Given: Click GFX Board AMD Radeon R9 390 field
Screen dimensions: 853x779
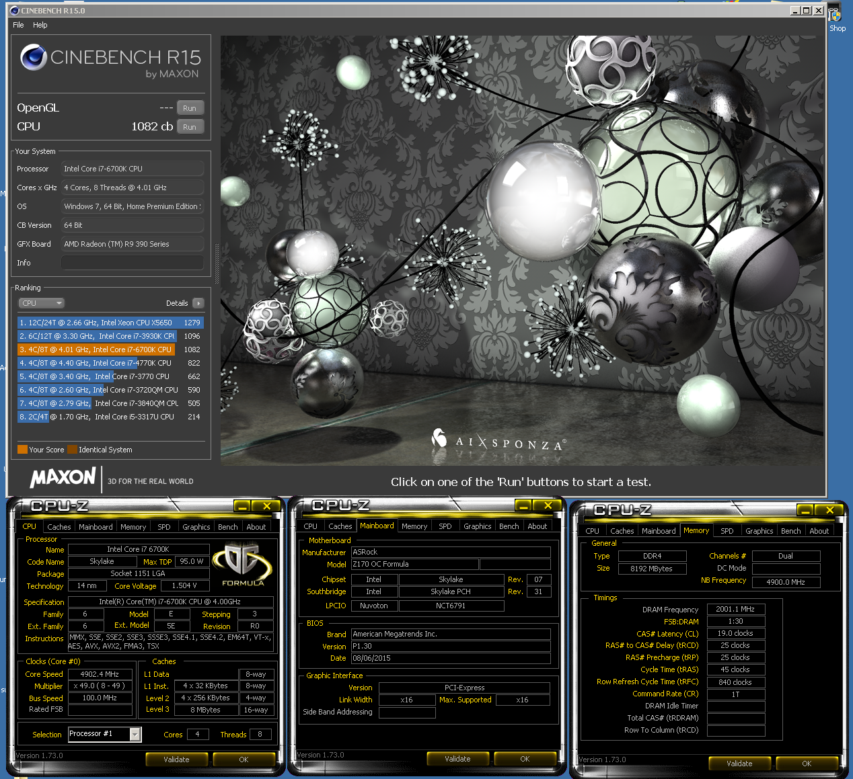Looking at the screenshot, I should point(133,244).
